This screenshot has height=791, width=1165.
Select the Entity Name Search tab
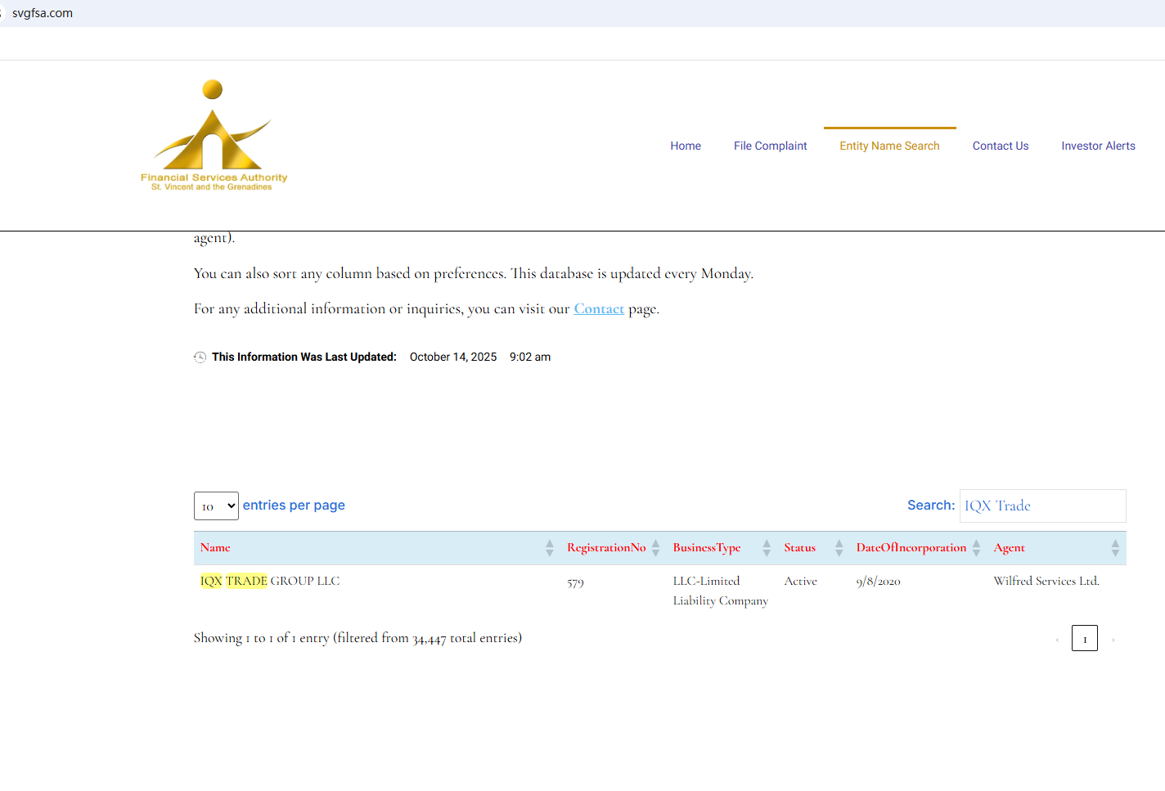click(x=889, y=146)
